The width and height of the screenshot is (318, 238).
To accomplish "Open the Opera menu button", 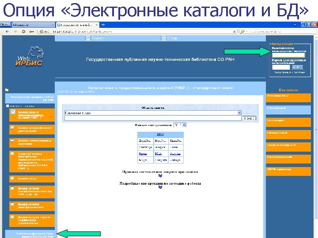I will click(5, 25).
